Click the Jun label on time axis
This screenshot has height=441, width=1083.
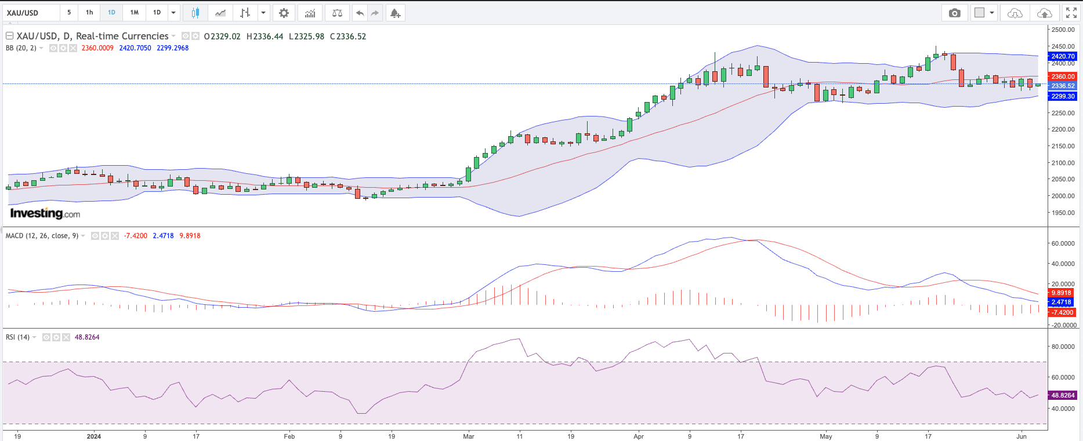1021,436
